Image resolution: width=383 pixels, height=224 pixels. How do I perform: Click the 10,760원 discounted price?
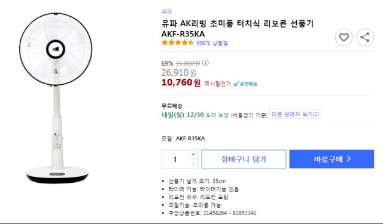(181, 82)
